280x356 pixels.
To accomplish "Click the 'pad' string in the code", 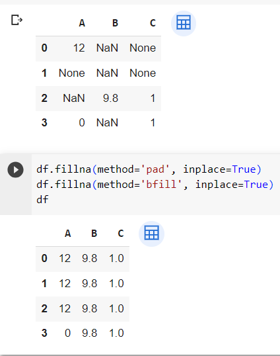I will [x=155, y=169].
